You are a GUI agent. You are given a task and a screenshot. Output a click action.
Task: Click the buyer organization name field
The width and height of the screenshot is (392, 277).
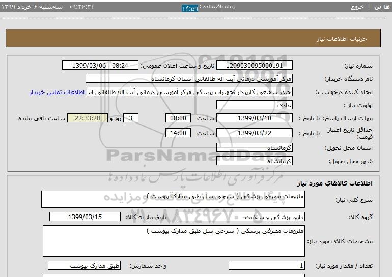[189, 79]
